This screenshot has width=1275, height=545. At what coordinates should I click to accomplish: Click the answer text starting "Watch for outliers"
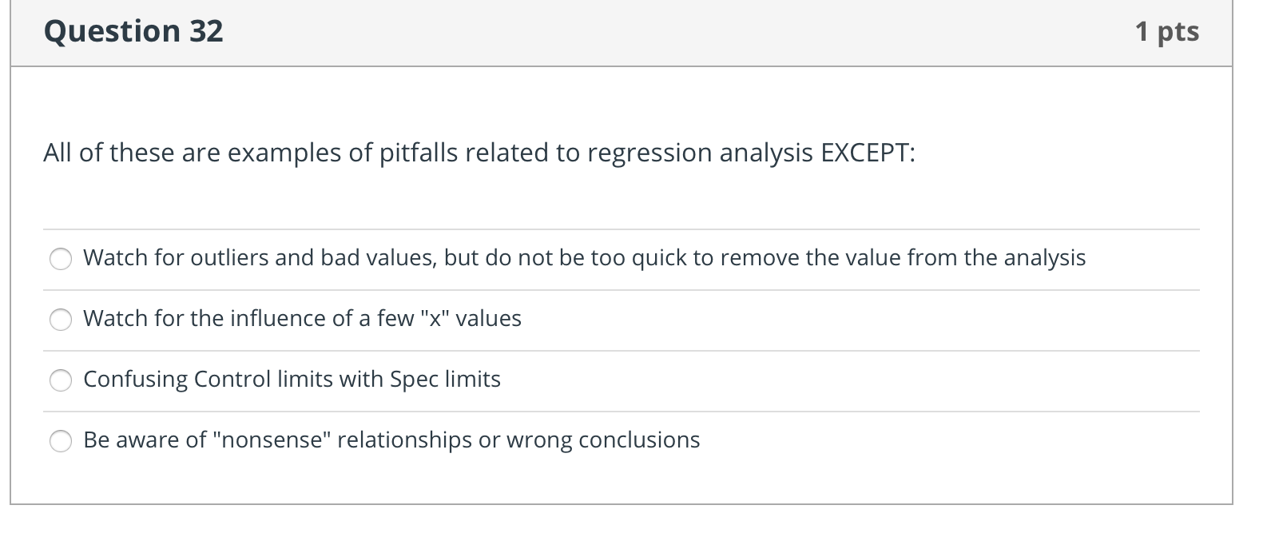pyautogui.click(x=583, y=258)
